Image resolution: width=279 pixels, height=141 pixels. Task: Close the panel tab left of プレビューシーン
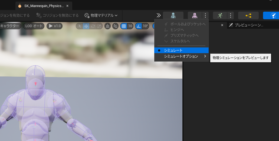click(x=222, y=25)
